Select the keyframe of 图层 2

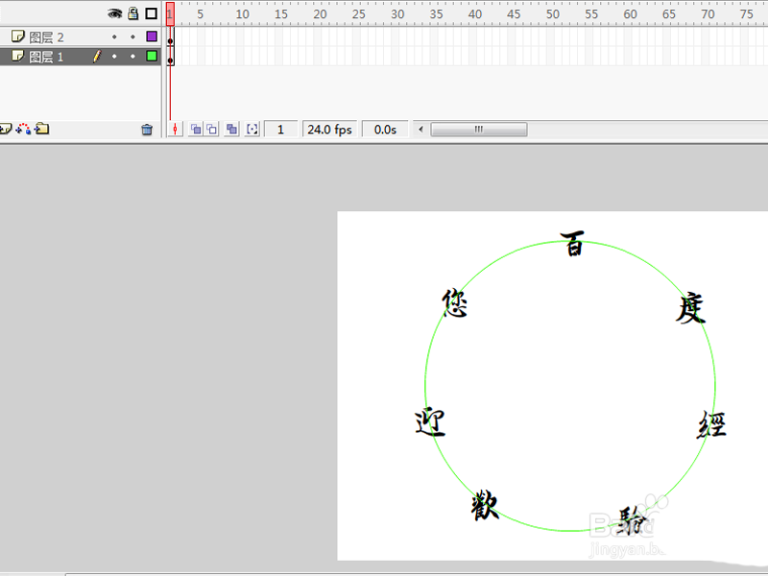(x=171, y=36)
